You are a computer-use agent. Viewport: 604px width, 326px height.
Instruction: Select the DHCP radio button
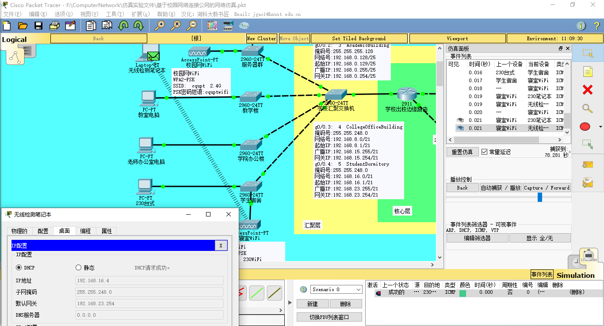tap(19, 268)
